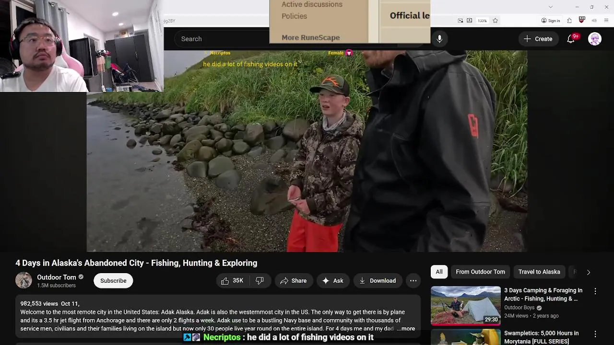Viewport: 614px width, 345px height.
Task: Open the YouTube account avatar menu
Action: 595,39
